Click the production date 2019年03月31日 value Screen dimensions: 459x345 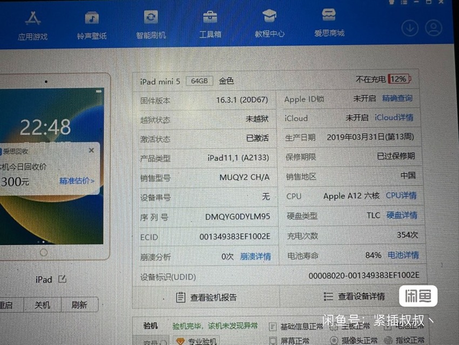coord(370,137)
